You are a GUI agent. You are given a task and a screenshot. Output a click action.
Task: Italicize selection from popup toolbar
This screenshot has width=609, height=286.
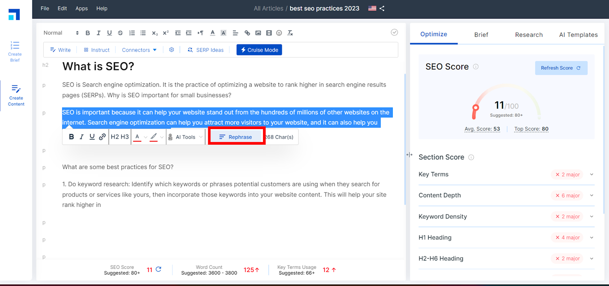point(81,137)
